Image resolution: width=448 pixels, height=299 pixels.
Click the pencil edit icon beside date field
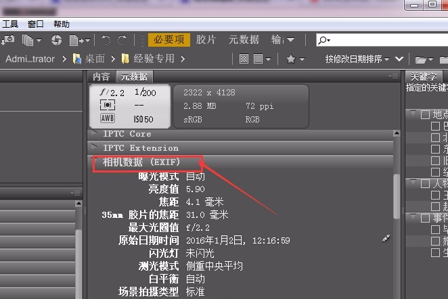point(386,239)
